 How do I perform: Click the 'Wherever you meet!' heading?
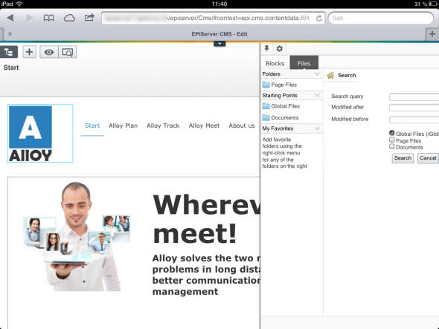207,220
